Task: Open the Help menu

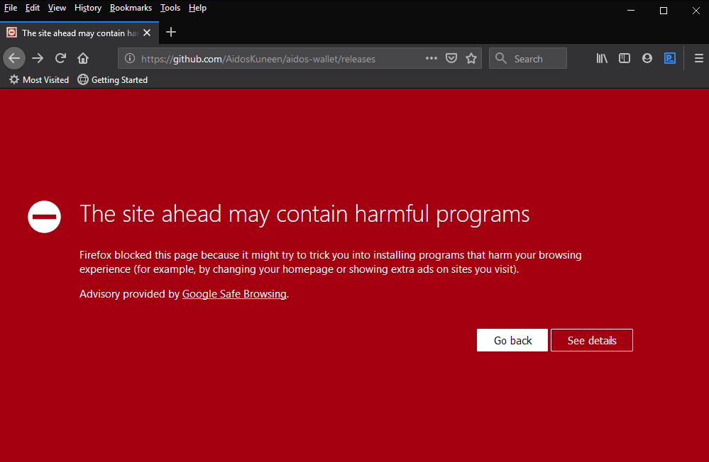Action: point(197,8)
